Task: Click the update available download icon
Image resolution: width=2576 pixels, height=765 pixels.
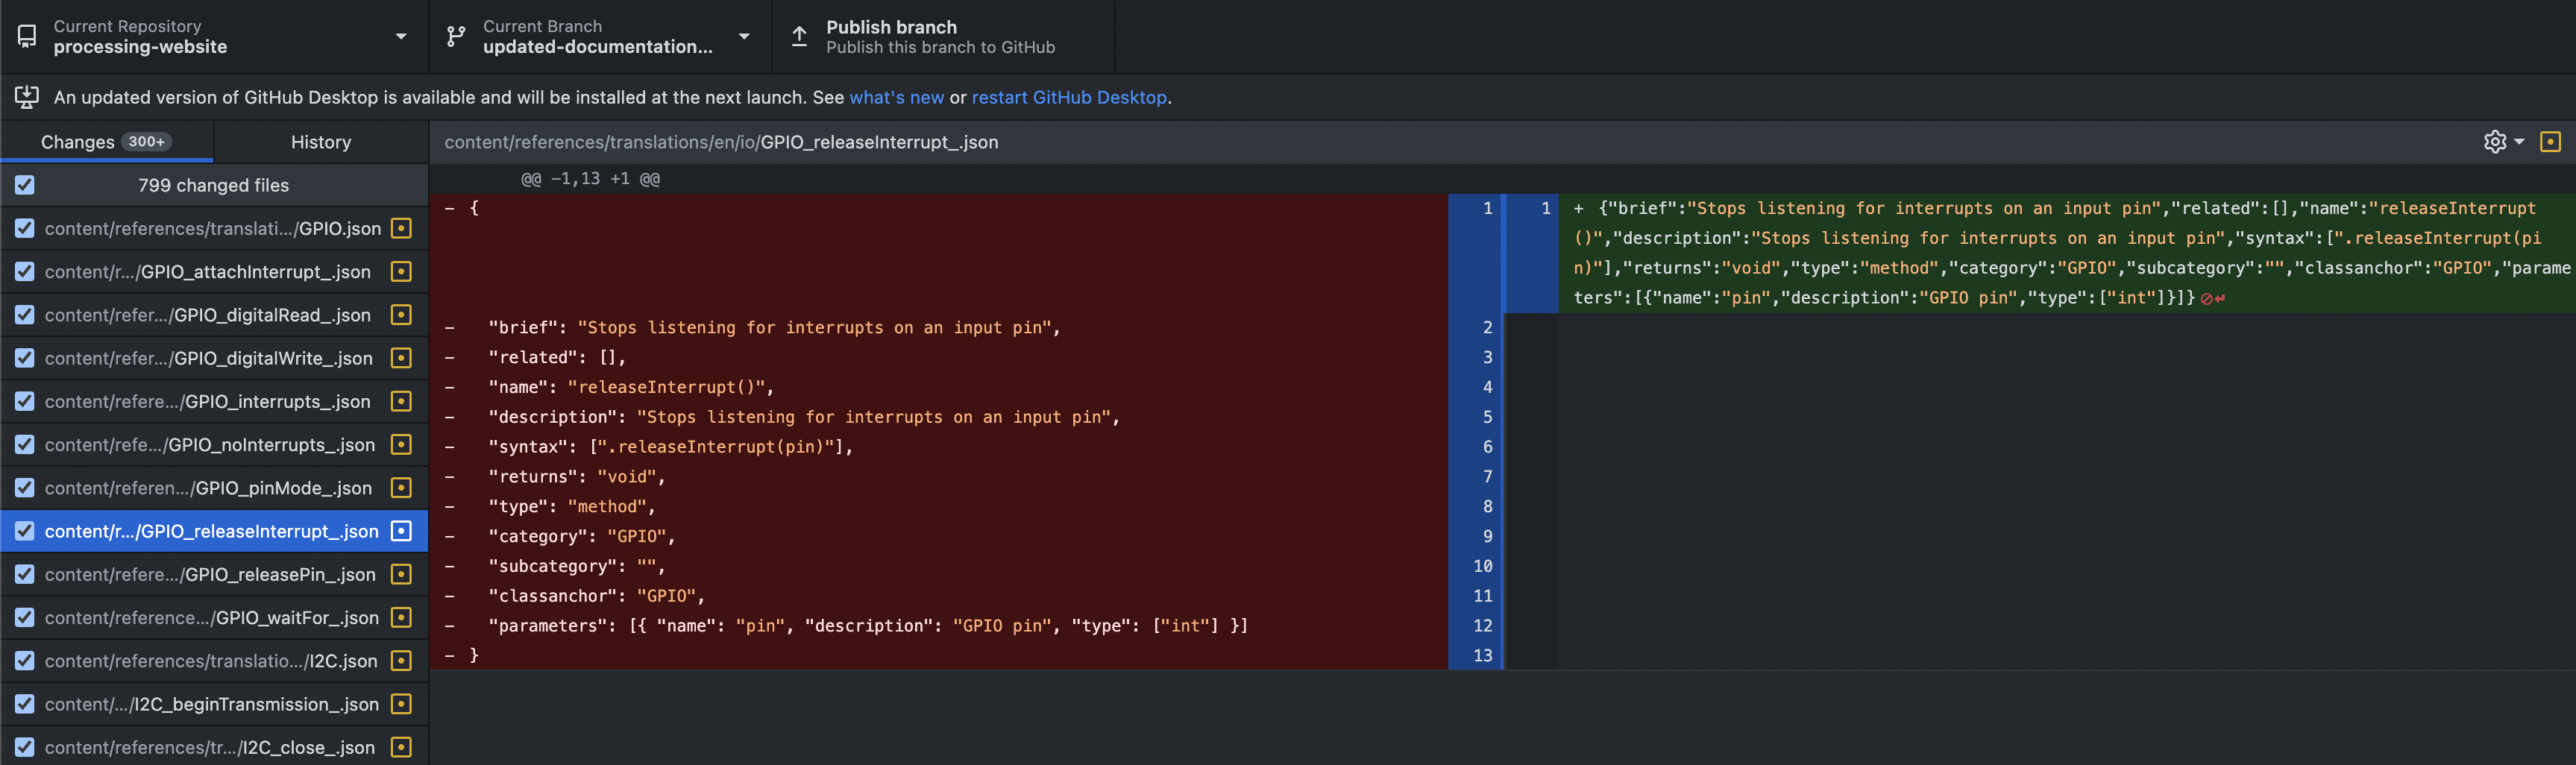Action: tap(27, 97)
